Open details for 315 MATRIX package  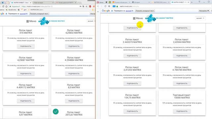(x=26, y=46)
